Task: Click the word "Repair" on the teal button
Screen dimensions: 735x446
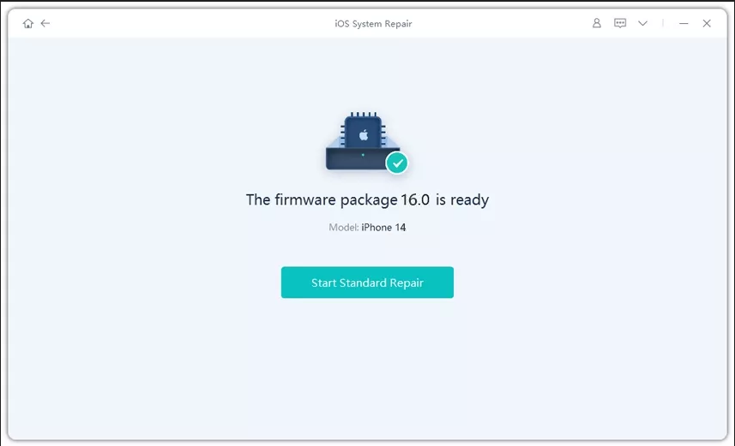Action: point(404,282)
